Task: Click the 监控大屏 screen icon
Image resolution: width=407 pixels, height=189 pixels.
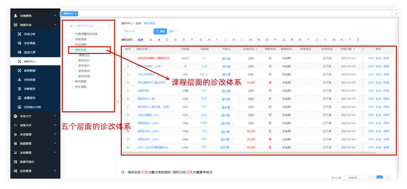Action: 19,52
